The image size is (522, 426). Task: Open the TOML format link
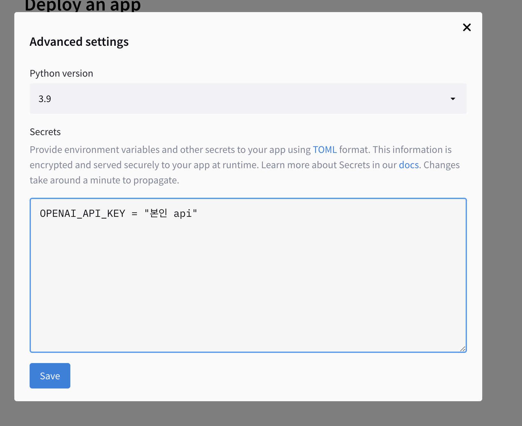(325, 150)
